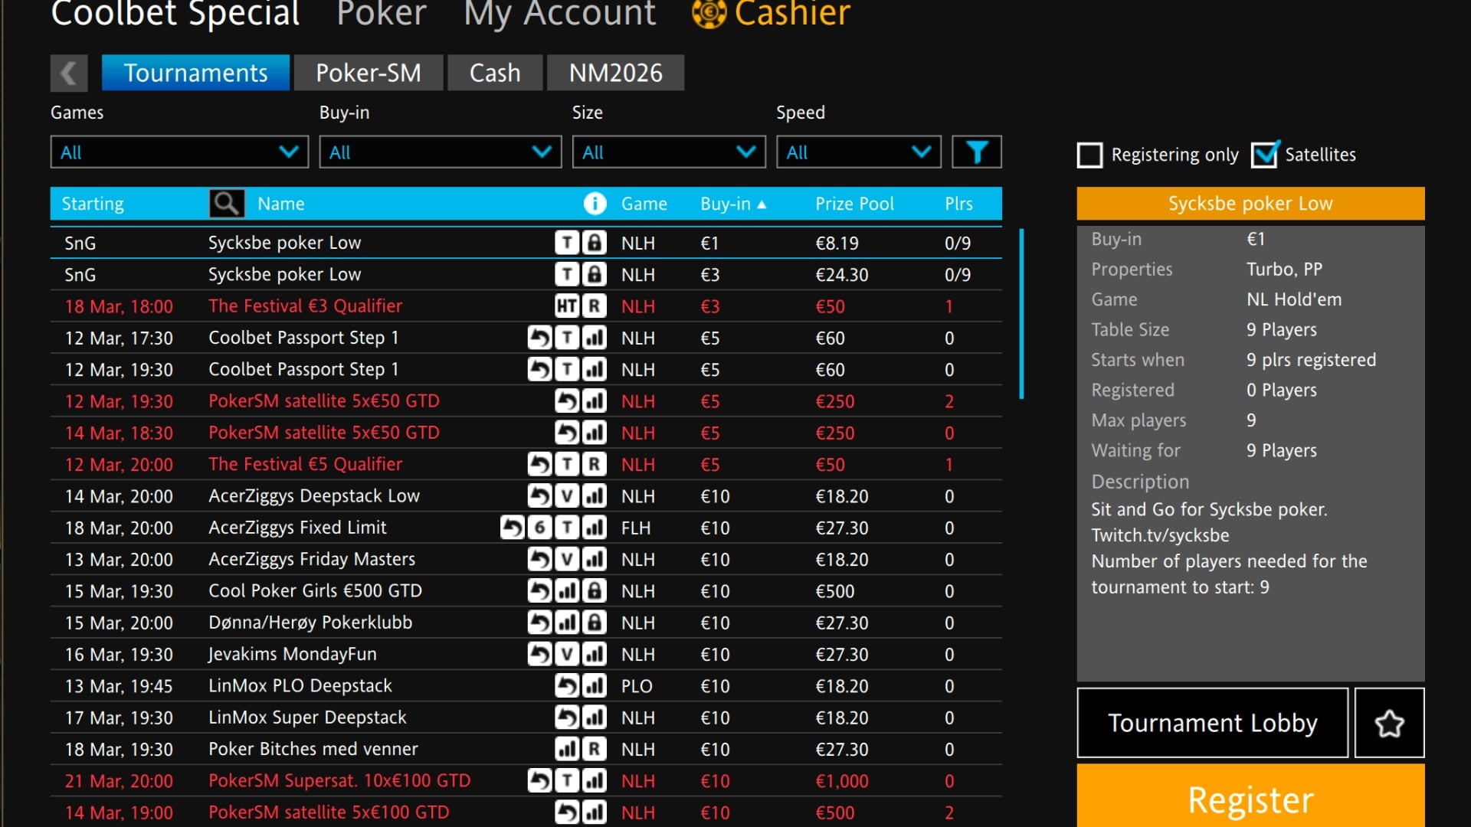Click the HT icon on The Festival €3 Qualifier
The height and width of the screenshot is (827, 1471).
click(567, 306)
